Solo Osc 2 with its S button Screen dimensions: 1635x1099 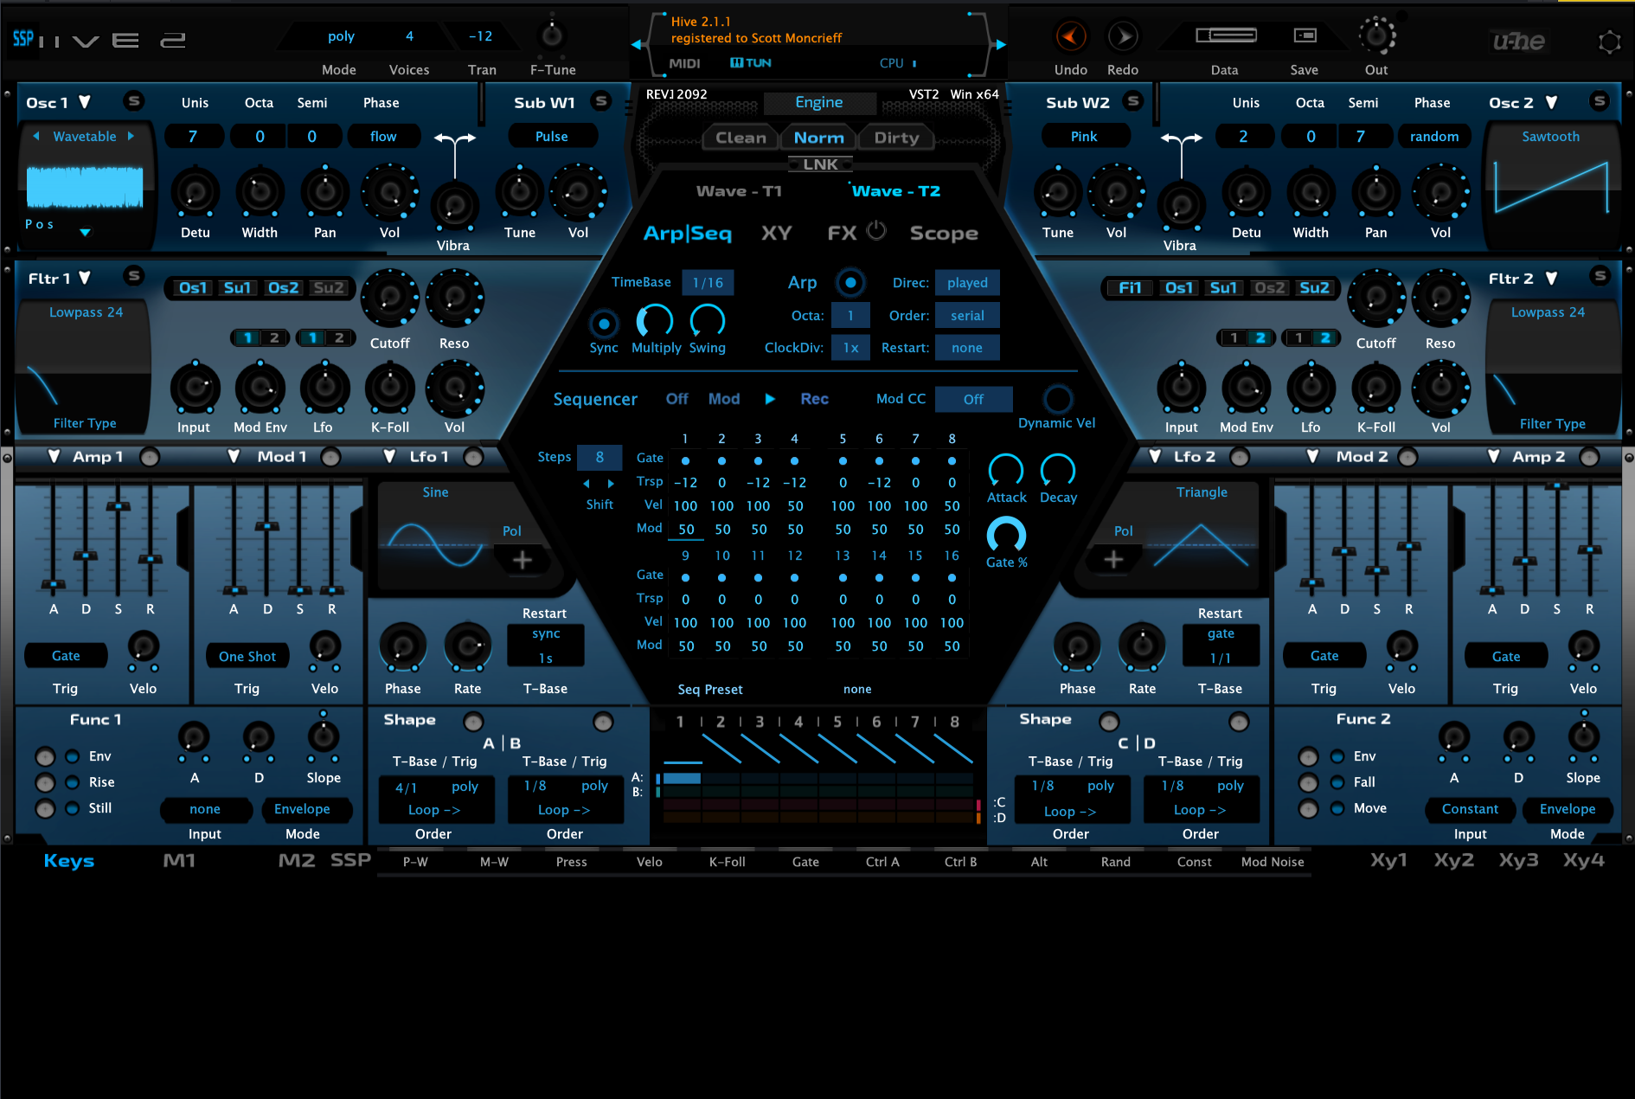pos(1600,101)
